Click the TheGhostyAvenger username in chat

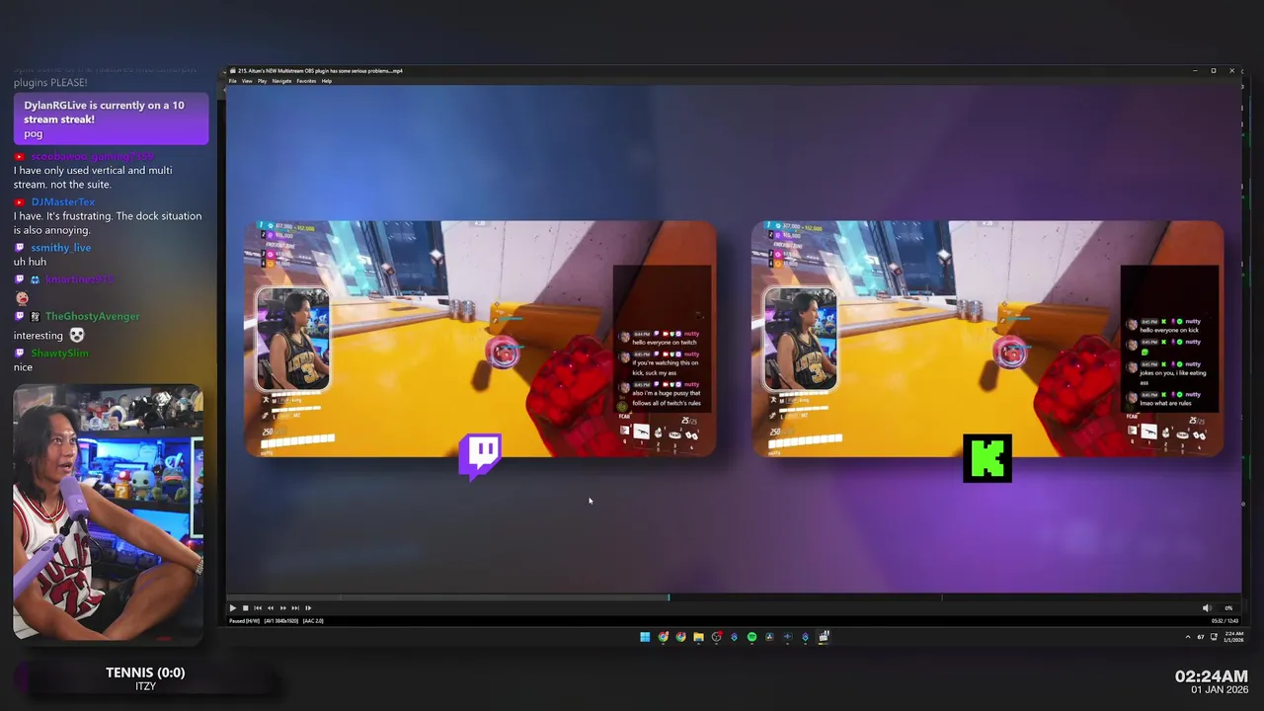[93, 316]
